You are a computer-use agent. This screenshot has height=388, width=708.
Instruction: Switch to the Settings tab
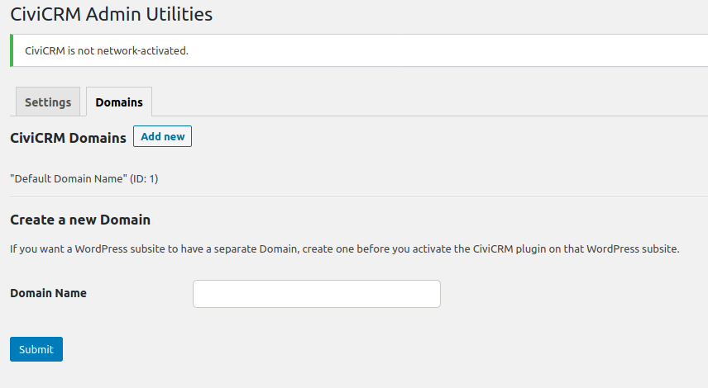48,102
